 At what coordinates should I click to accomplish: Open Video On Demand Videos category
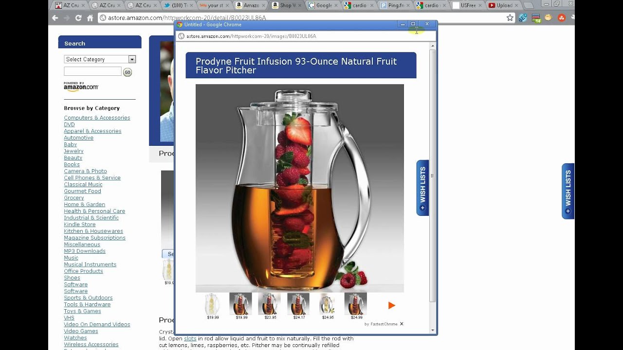pyautogui.click(x=97, y=324)
